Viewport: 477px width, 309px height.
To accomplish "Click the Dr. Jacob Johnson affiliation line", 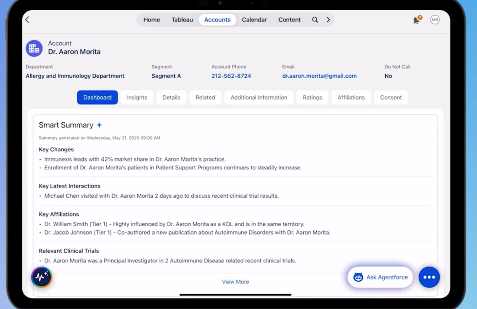I will tap(187, 232).
